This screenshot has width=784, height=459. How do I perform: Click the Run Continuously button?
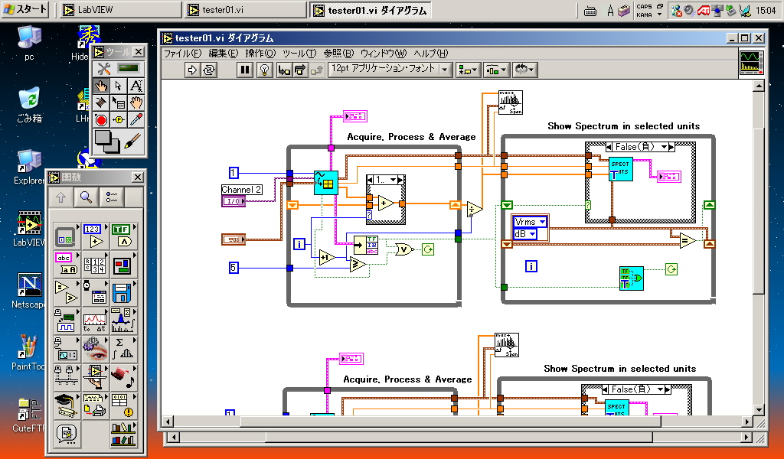coord(208,70)
